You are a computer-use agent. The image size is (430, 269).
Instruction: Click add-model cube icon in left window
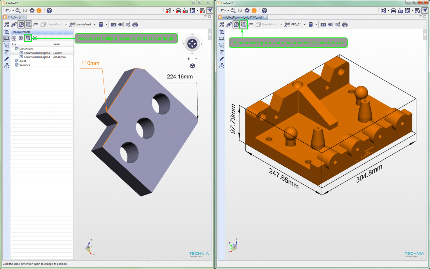[18, 11]
